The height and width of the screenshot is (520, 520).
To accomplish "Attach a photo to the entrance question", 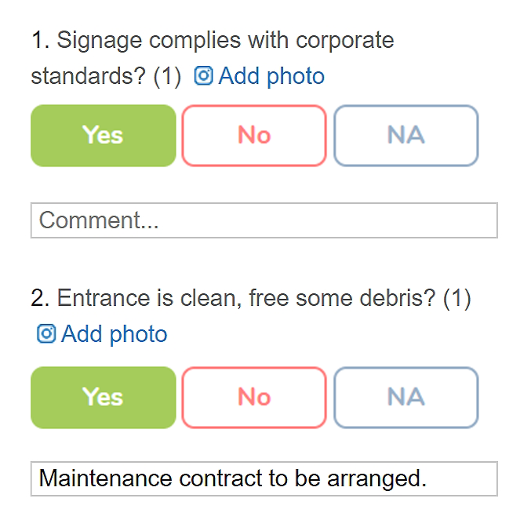I will pyautogui.click(x=102, y=333).
